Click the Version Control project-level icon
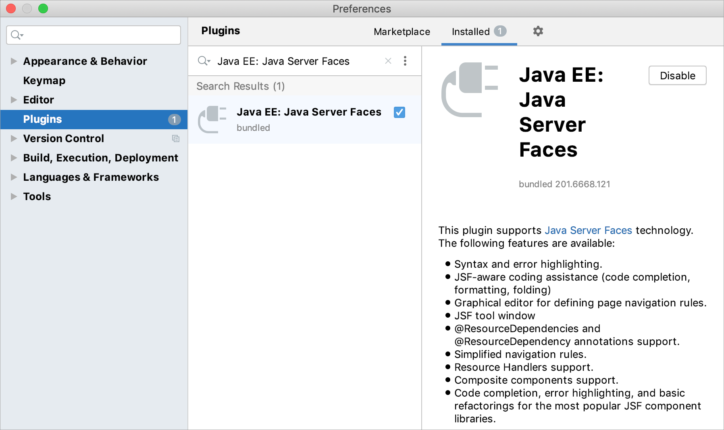Screen dimensions: 724x430 point(176,139)
